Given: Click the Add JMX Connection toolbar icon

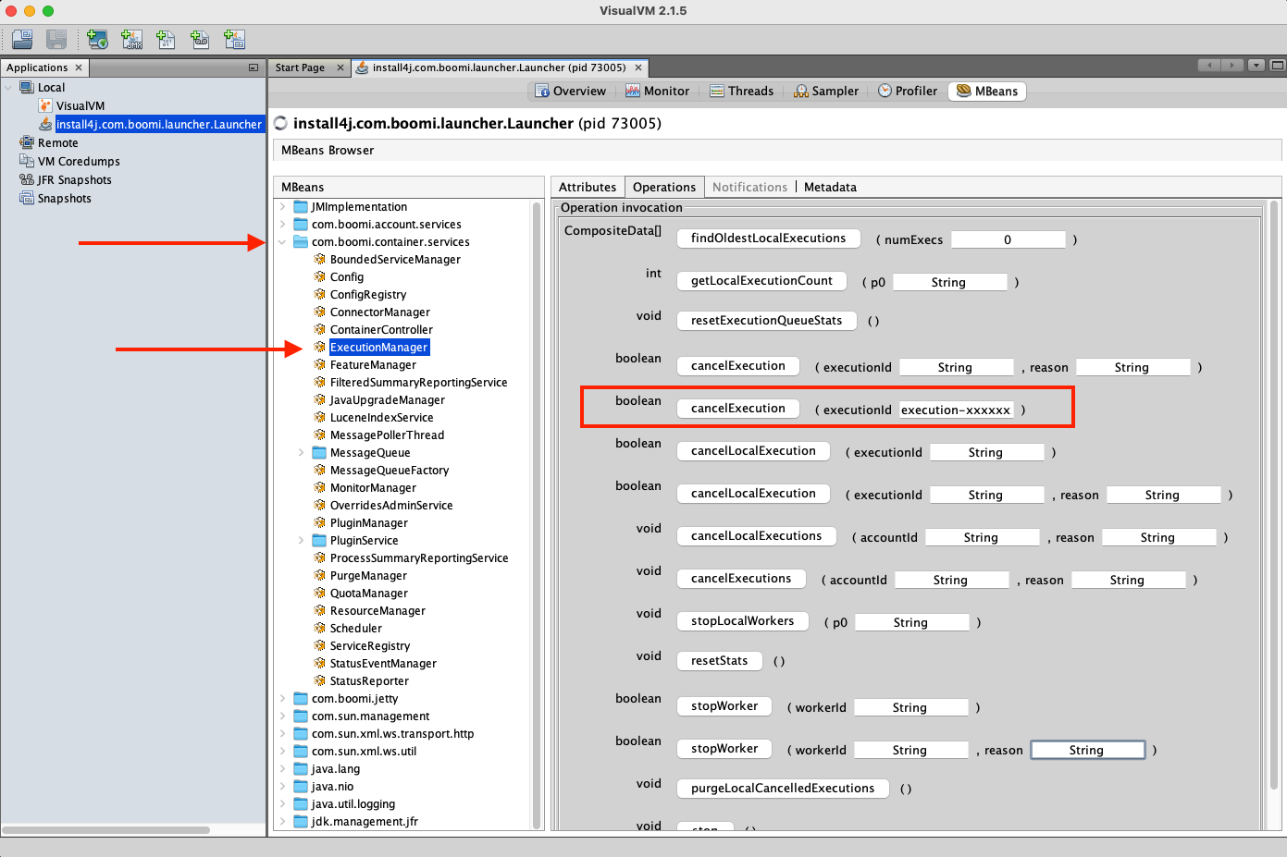Looking at the screenshot, I should click(131, 39).
